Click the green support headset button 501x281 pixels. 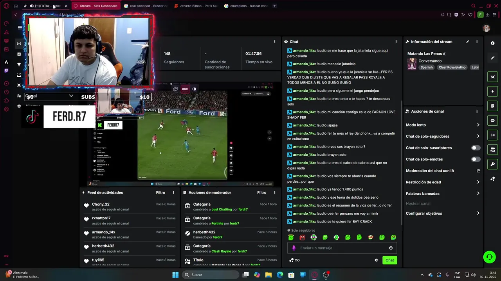489,257
